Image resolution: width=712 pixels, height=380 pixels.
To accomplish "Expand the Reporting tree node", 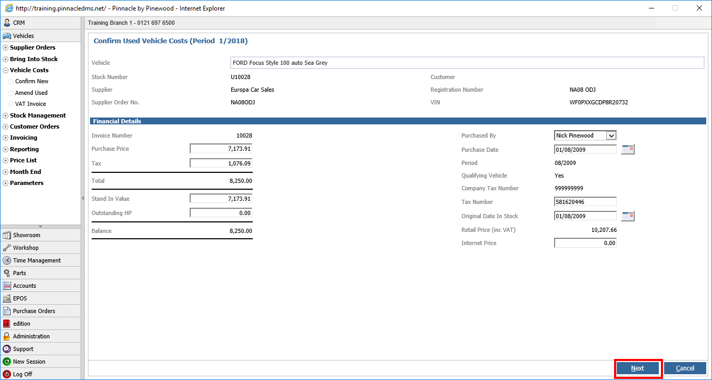I will pos(6,150).
